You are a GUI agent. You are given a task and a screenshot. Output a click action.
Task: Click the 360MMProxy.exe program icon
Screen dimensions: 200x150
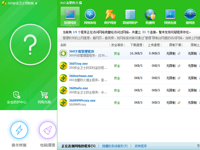pyautogui.click(x=63, y=103)
